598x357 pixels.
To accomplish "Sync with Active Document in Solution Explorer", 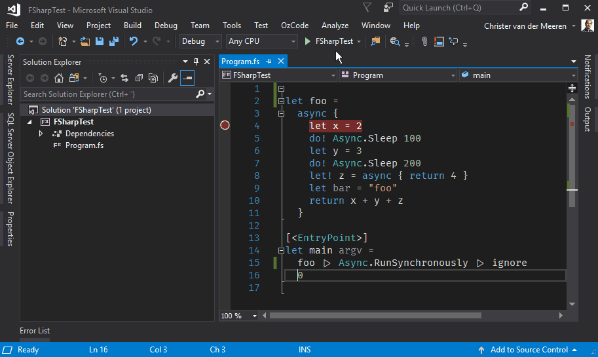I will point(124,78).
